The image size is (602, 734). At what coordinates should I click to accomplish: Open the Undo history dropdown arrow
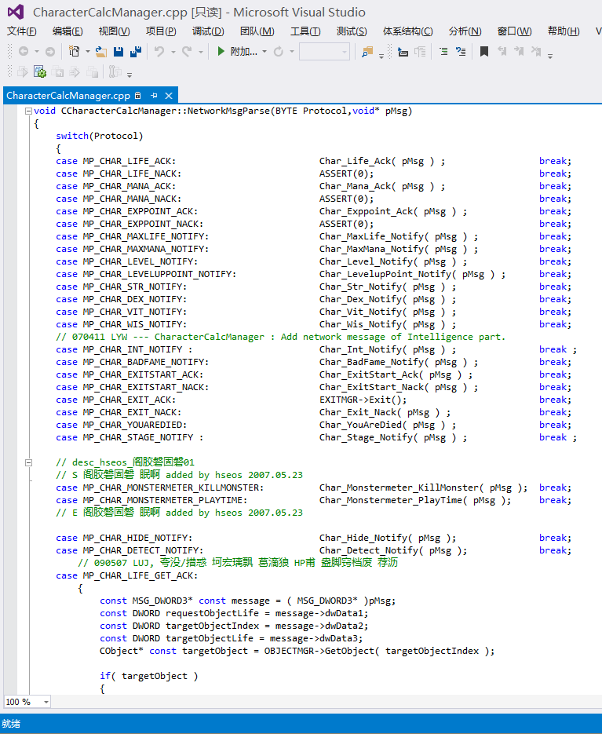point(173,52)
